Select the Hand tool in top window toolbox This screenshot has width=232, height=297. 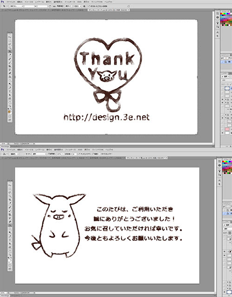pyautogui.click(x=10, y=102)
